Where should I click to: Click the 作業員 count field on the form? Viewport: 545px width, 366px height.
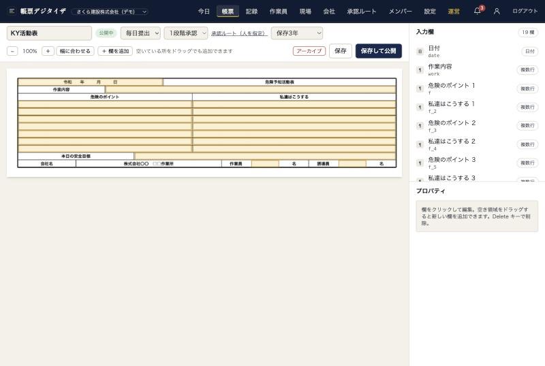tap(265, 163)
